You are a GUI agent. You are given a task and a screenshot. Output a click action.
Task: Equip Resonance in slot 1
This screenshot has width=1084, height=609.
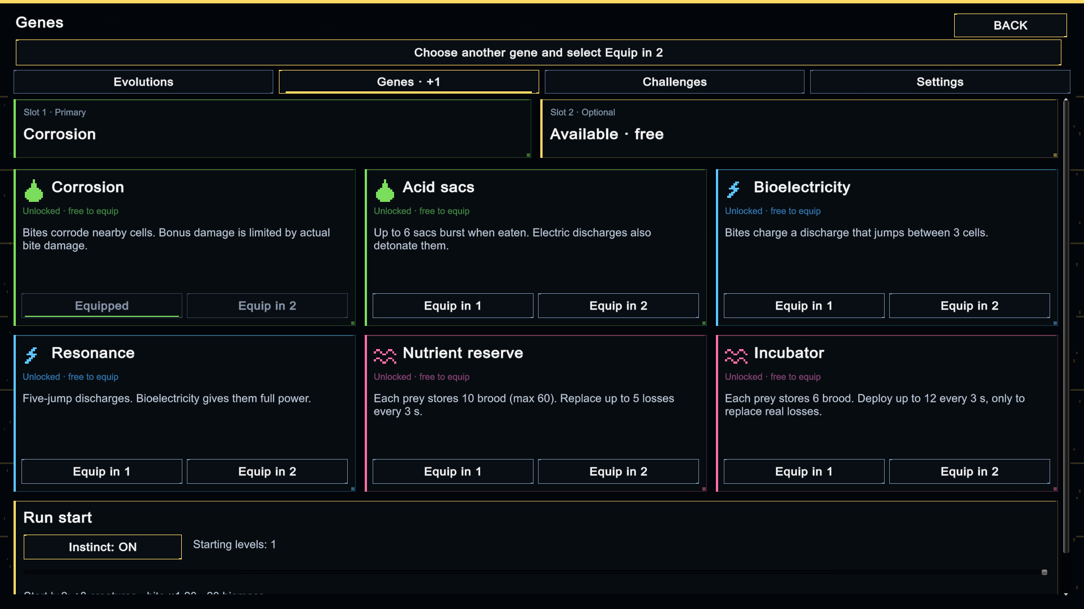102,471
